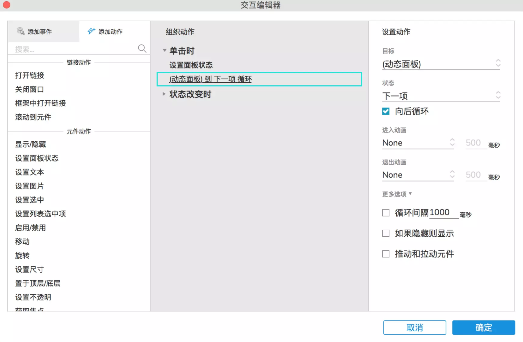Click the 添加事件 cursor icon
This screenshot has height=342, width=523.
coord(21,31)
